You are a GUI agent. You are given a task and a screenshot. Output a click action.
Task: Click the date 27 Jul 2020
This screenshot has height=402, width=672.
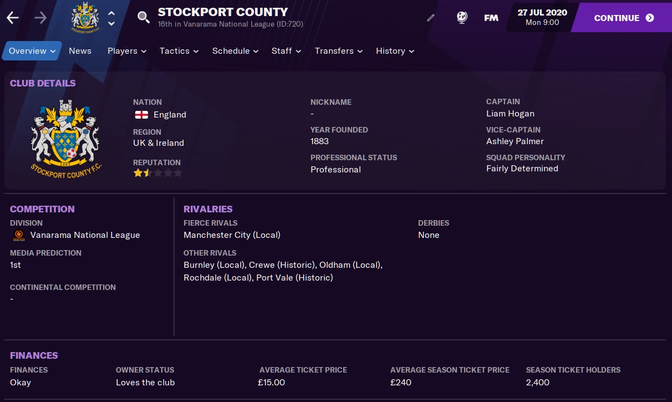[x=542, y=13]
